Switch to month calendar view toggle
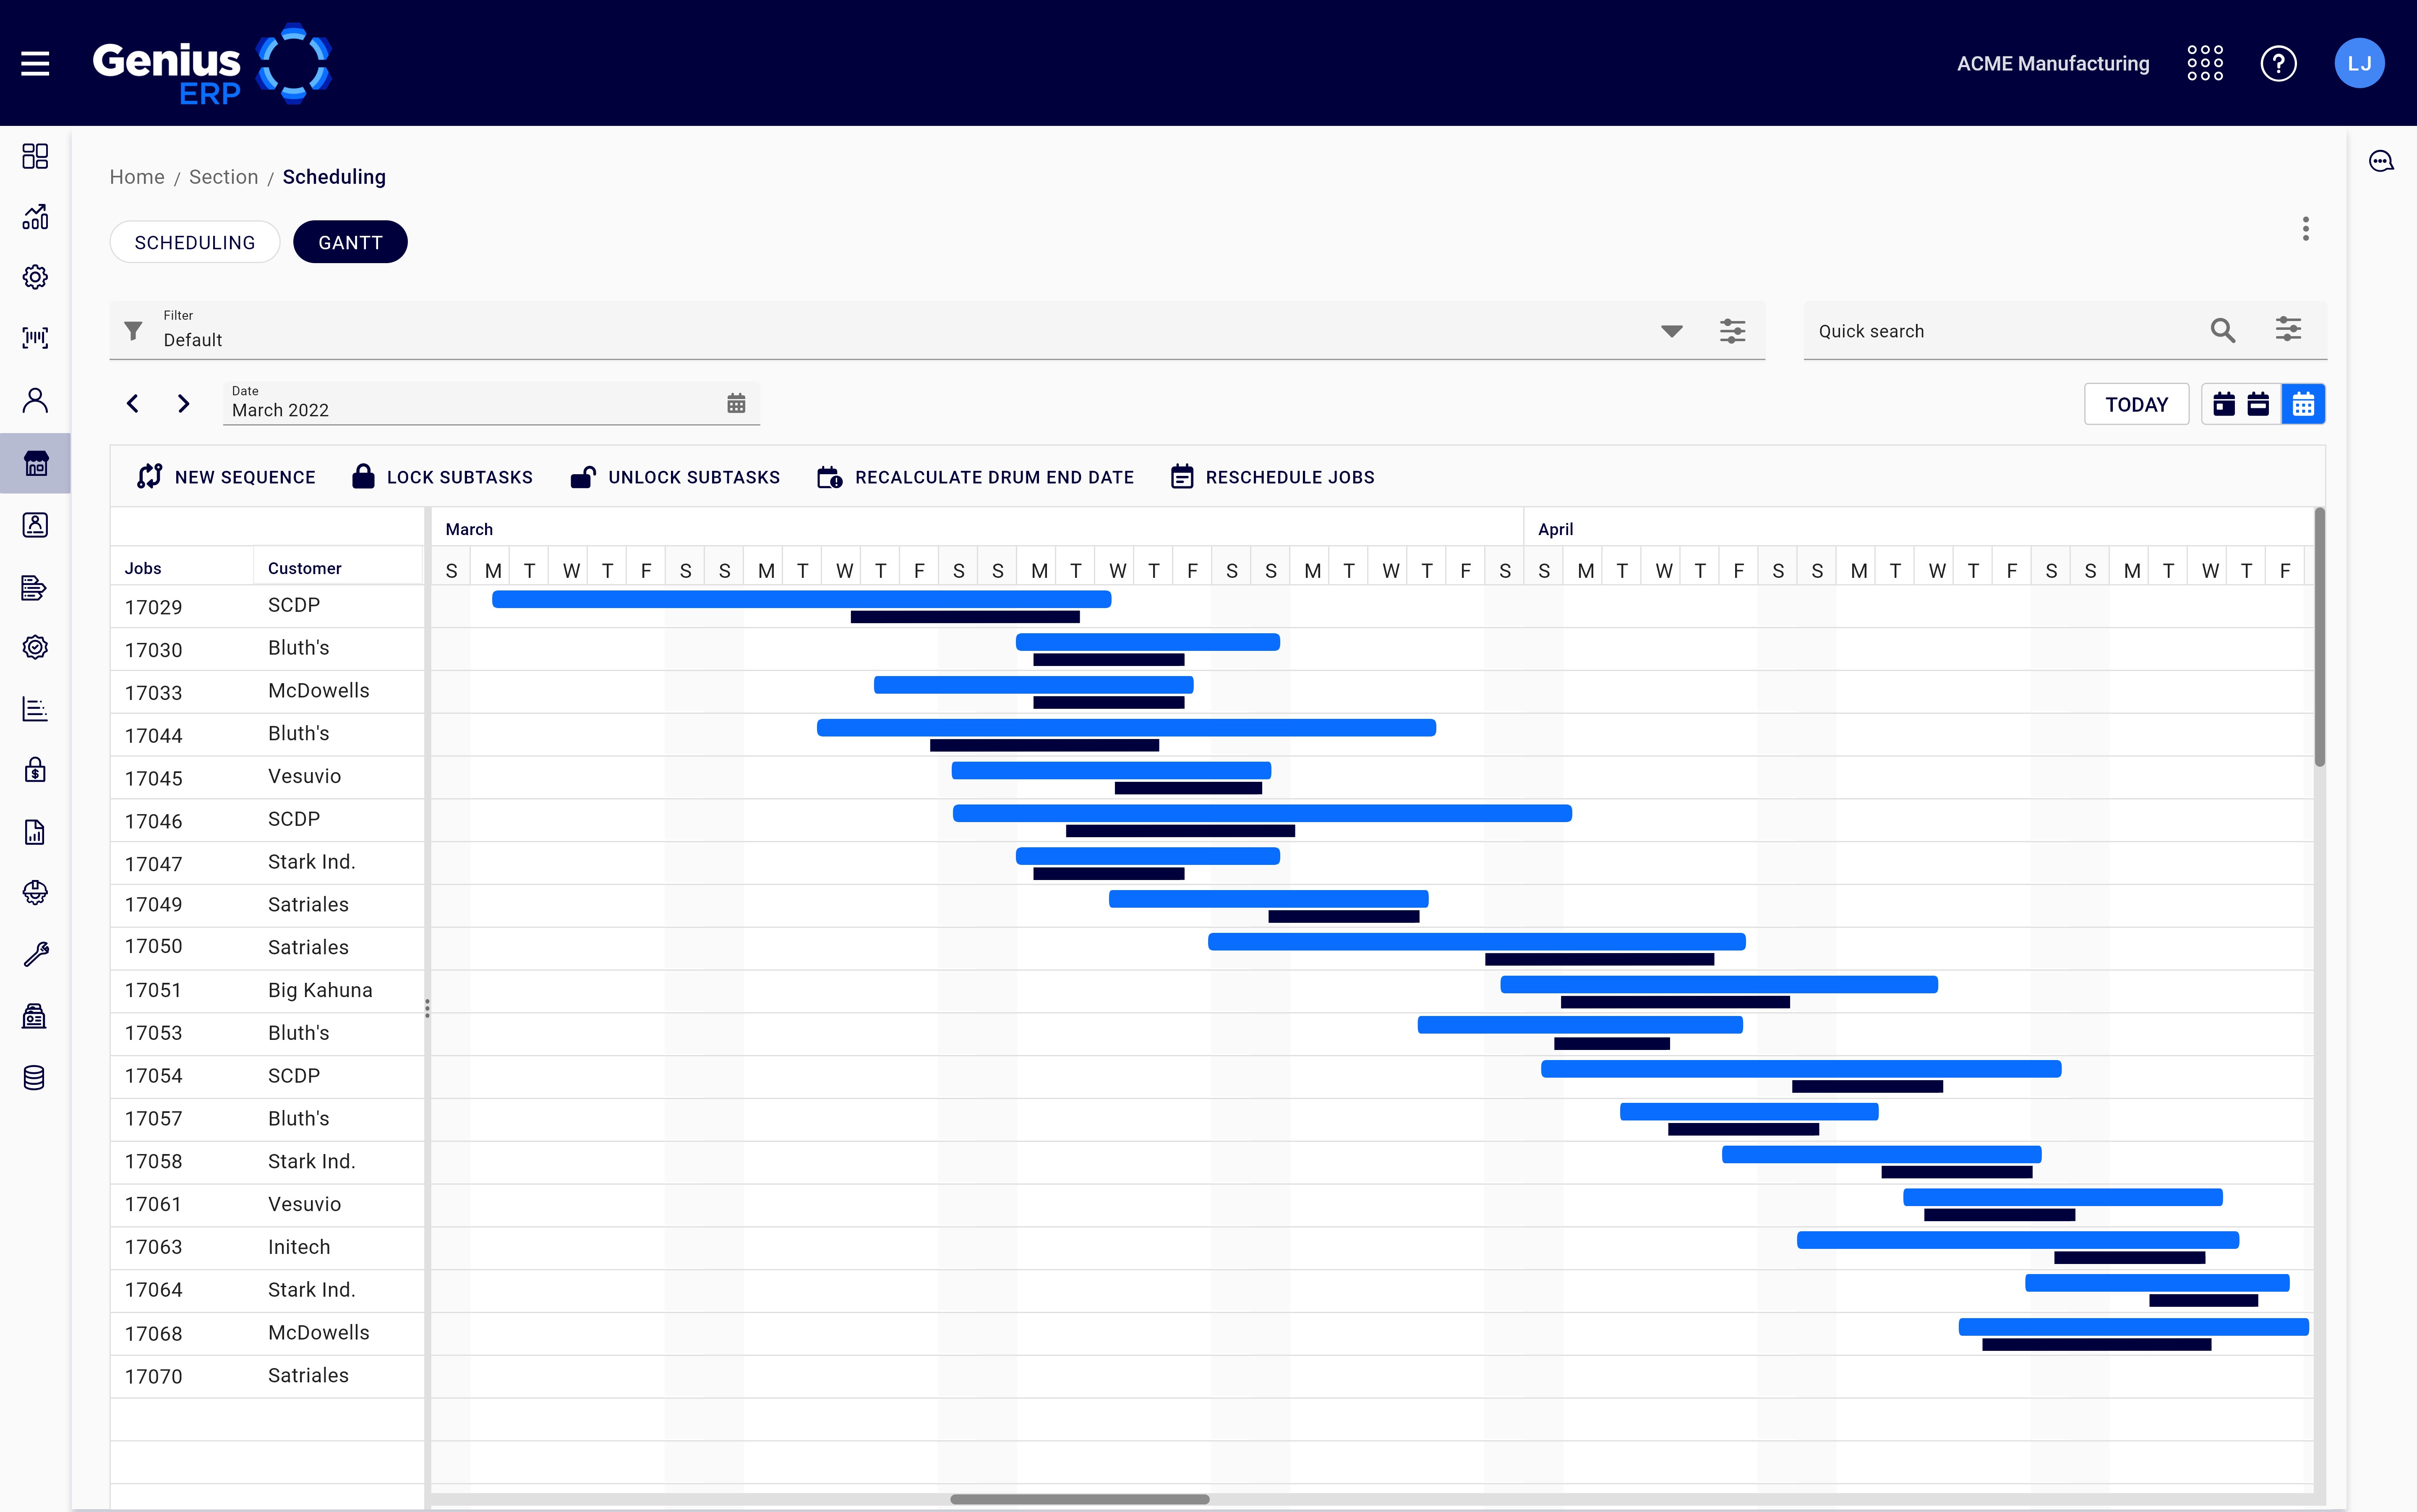 tap(2303, 404)
